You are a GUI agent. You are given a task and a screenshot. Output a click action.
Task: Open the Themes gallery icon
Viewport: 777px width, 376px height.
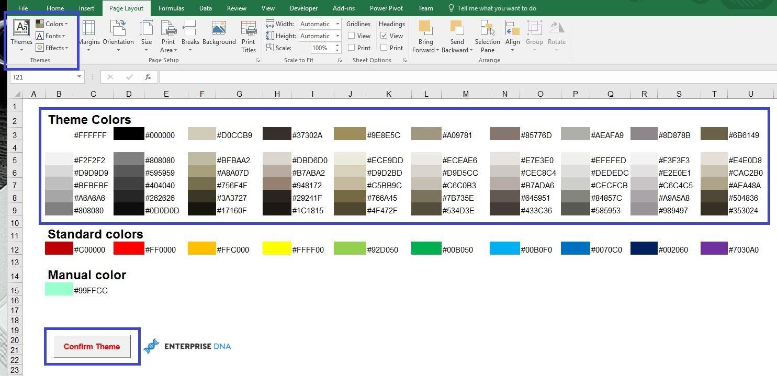pos(21,28)
